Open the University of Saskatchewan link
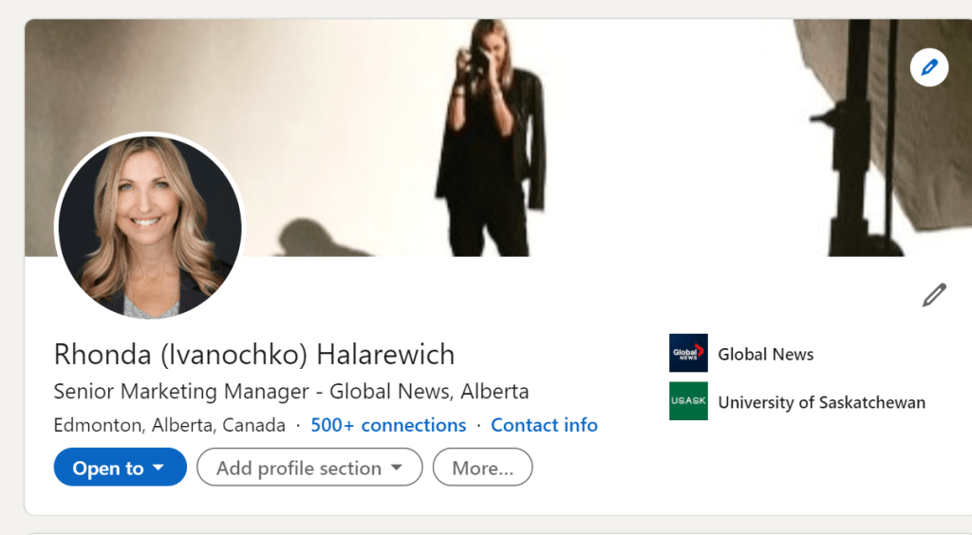Image resolution: width=972 pixels, height=535 pixels. click(821, 402)
